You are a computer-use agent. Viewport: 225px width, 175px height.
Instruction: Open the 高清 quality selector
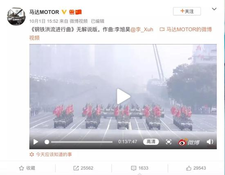pos(151,142)
